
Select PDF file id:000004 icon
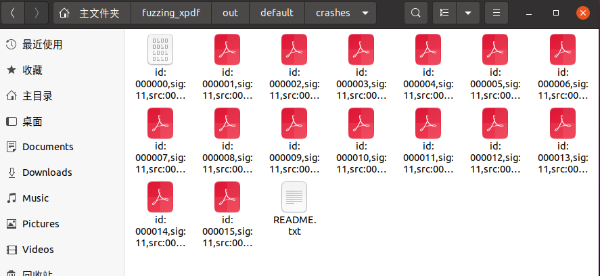428,49
